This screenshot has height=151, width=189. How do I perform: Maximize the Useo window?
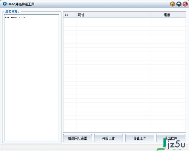179,4
